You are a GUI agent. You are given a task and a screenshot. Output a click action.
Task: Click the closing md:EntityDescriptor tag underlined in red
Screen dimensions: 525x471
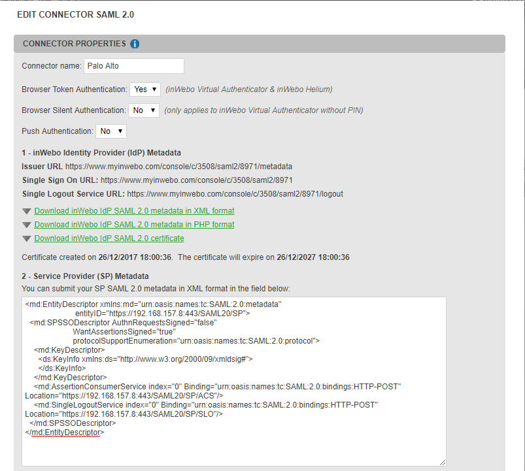click(x=65, y=432)
